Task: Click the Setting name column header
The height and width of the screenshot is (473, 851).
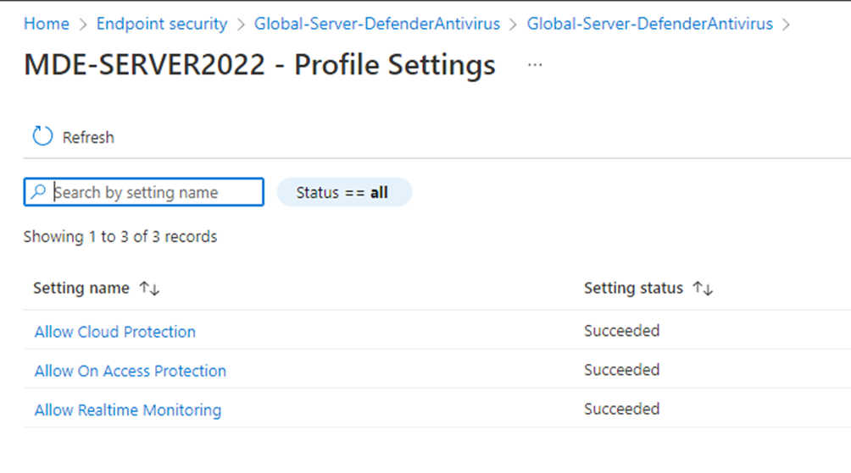Action: pos(81,289)
